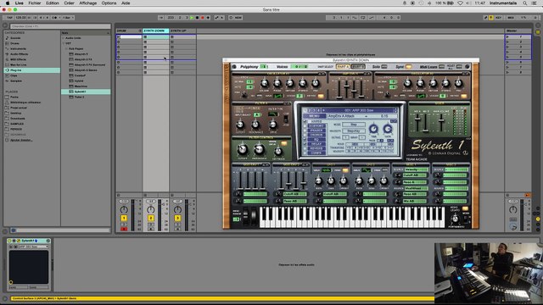Click the browser search field
The height and width of the screenshot is (305, 543).
60,26
